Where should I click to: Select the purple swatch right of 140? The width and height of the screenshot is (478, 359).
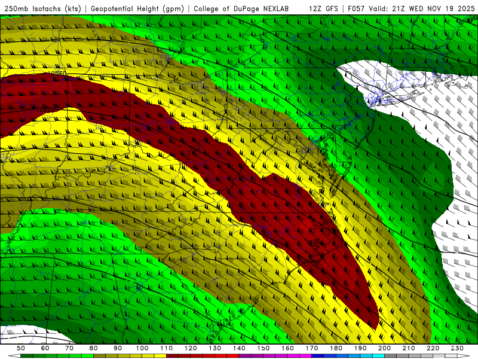pyautogui.click(x=245, y=356)
